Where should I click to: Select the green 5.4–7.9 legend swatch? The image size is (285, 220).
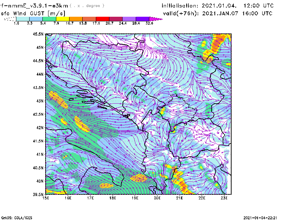(49, 19)
